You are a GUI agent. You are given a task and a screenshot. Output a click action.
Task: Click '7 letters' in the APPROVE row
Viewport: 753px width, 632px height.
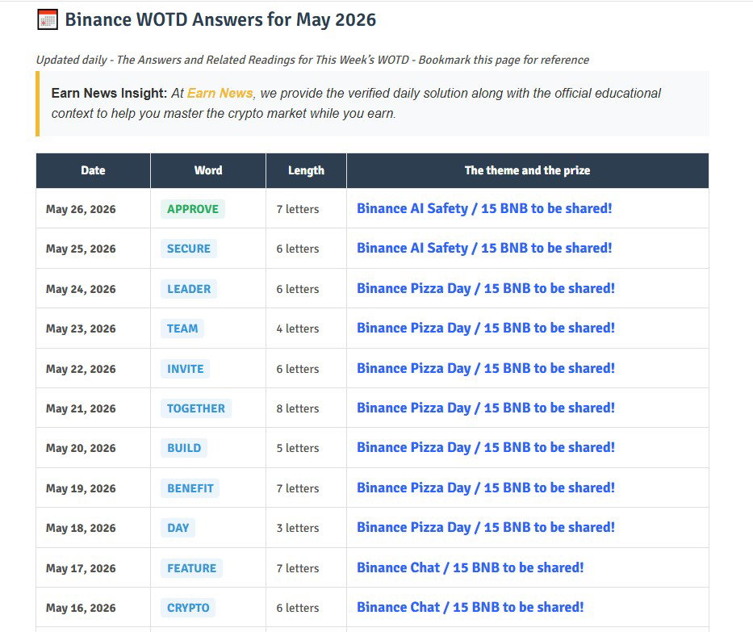pyautogui.click(x=298, y=209)
